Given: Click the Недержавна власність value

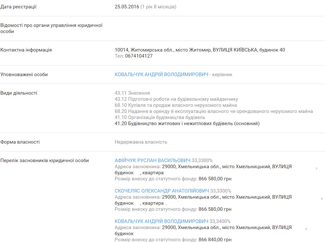Looking at the screenshot, I should point(141,142).
